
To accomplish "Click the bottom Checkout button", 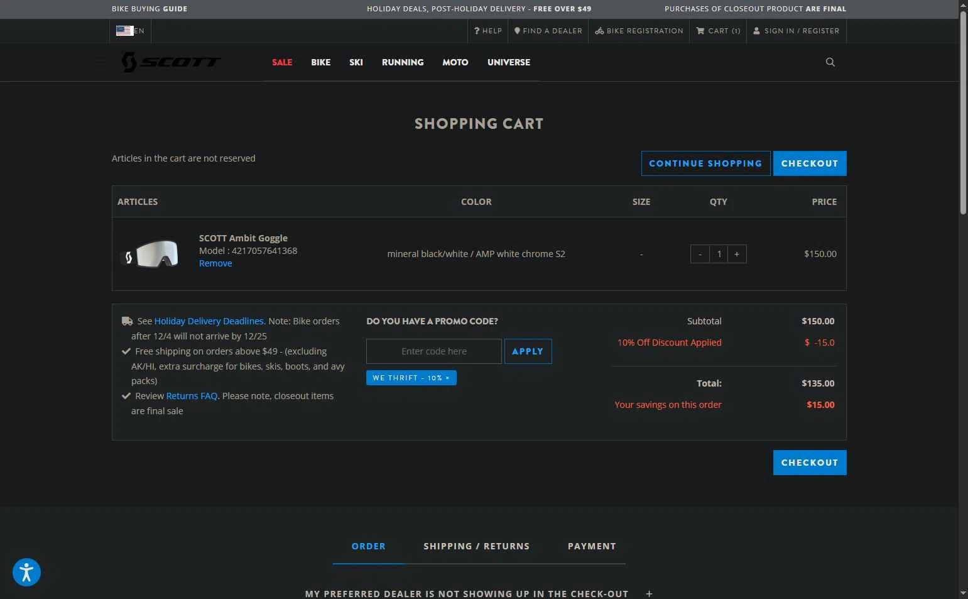I will 810,463.
